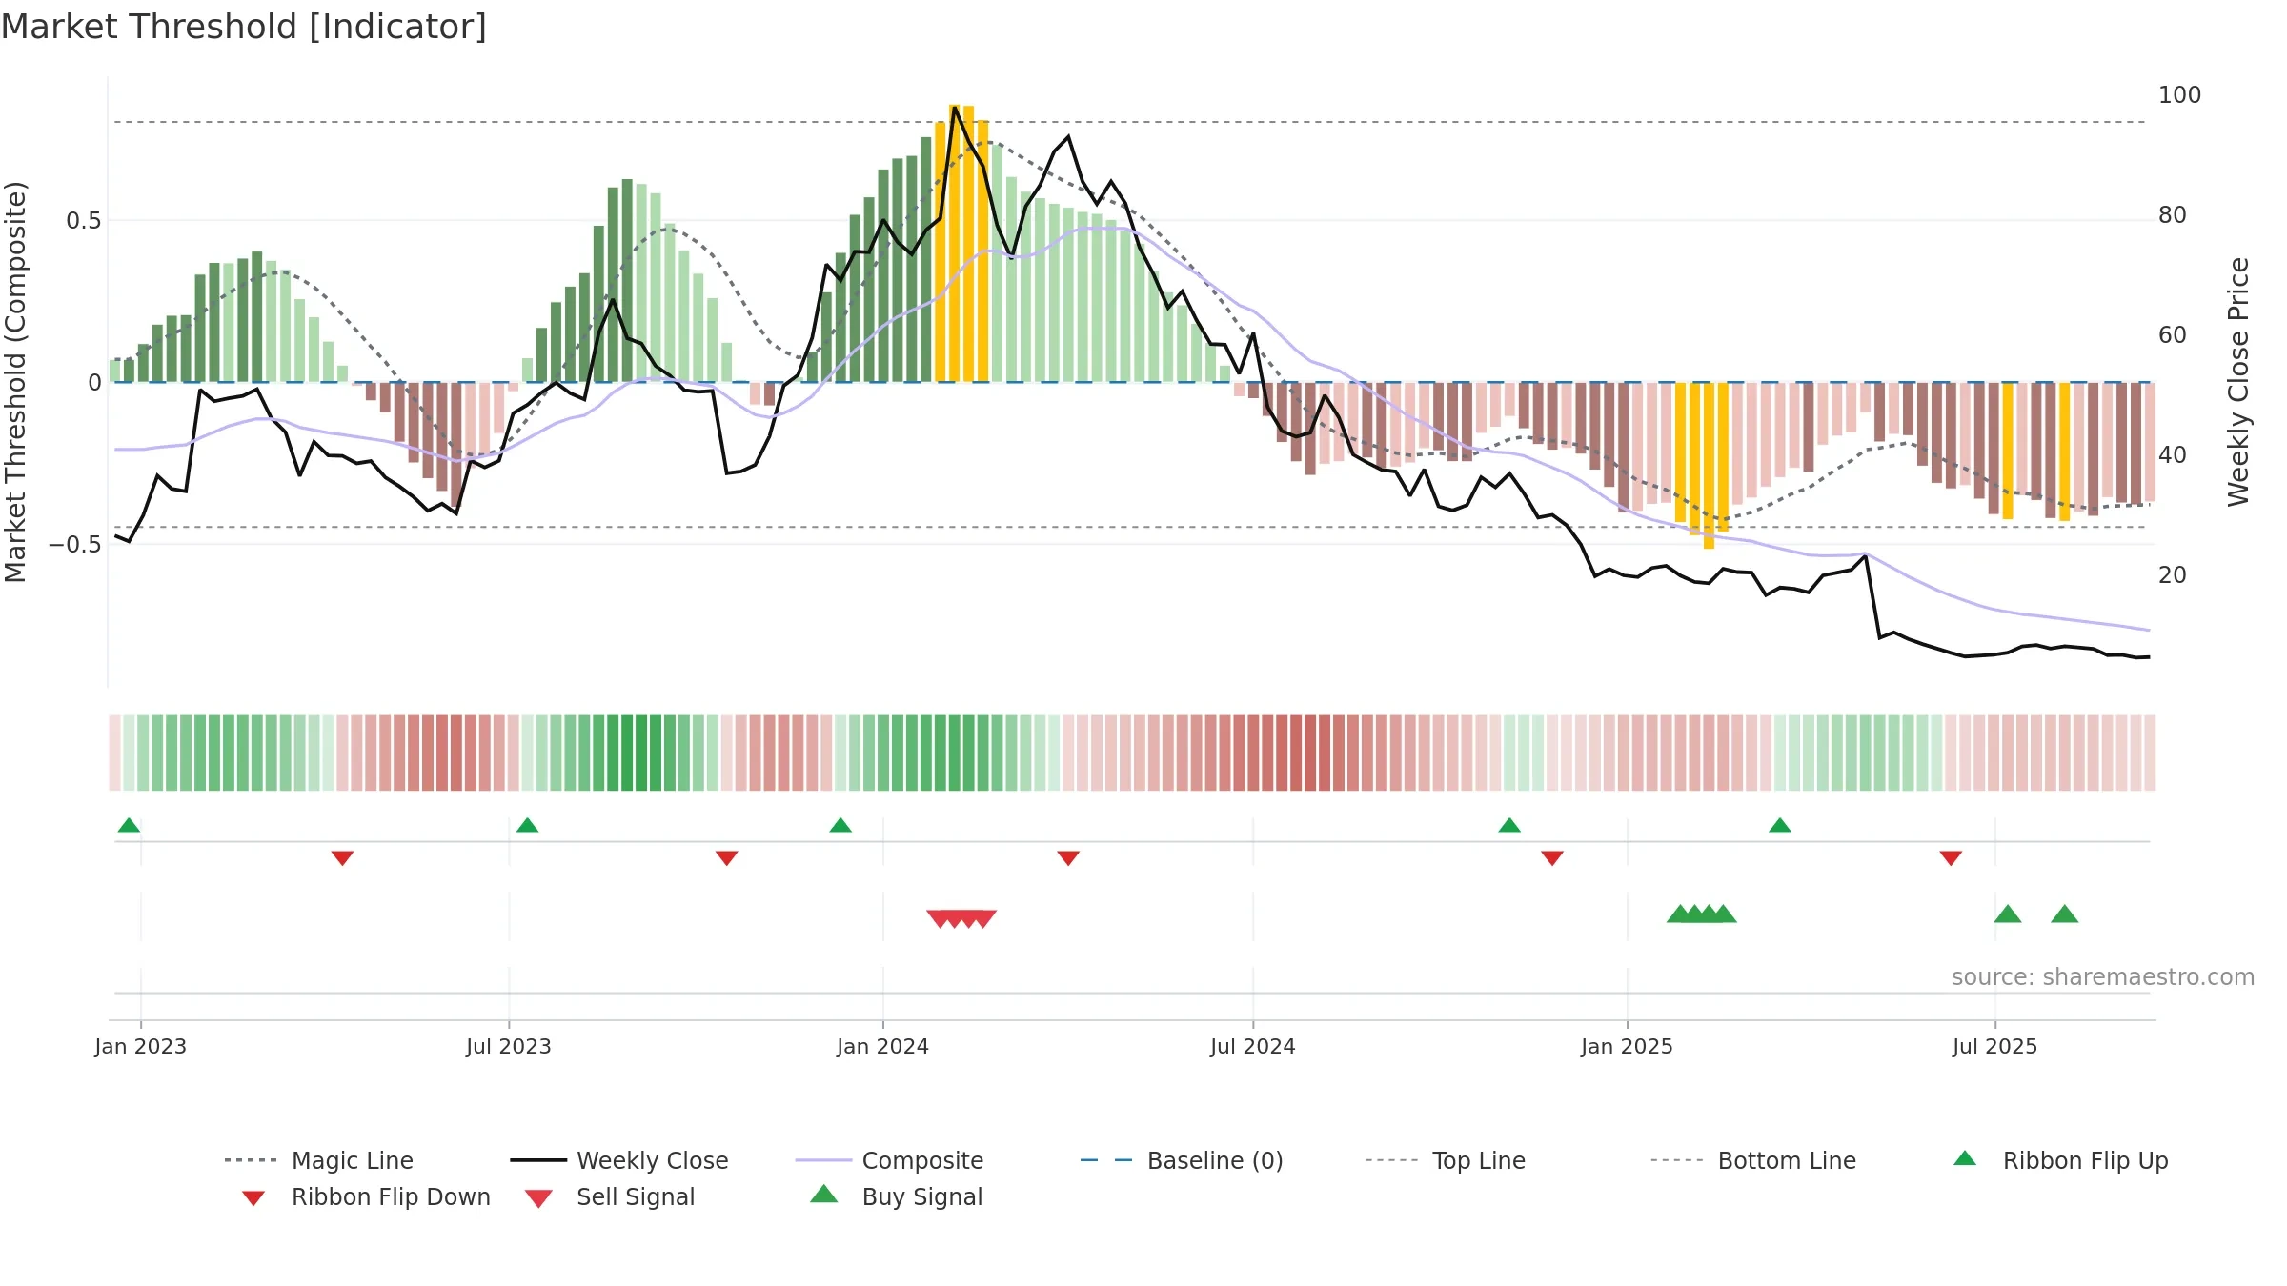The width and height of the screenshot is (2287, 1286).
Task: Toggle the Buy Signal legend entry
Action: (896, 1196)
